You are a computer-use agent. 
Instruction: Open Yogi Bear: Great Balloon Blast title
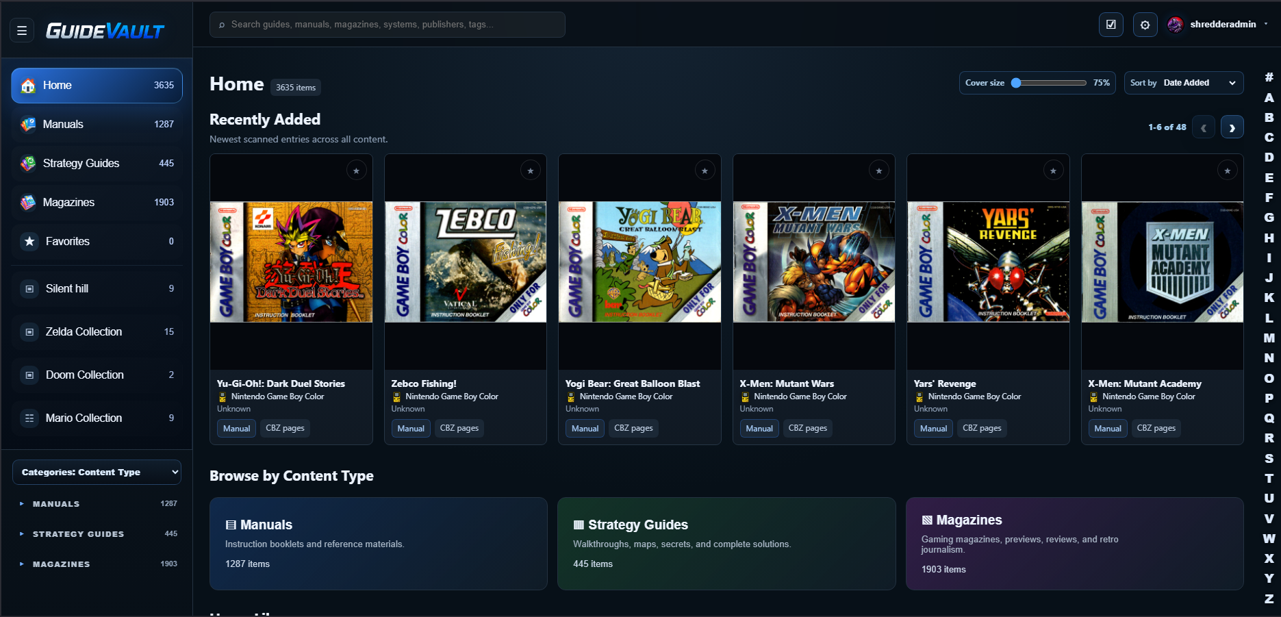click(x=633, y=384)
